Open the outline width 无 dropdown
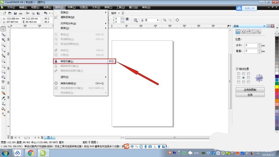 [158, 20]
